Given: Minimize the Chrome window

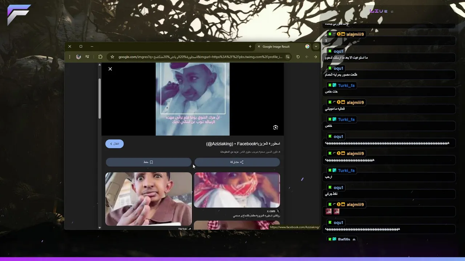Looking at the screenshot, I should (92, 46).
